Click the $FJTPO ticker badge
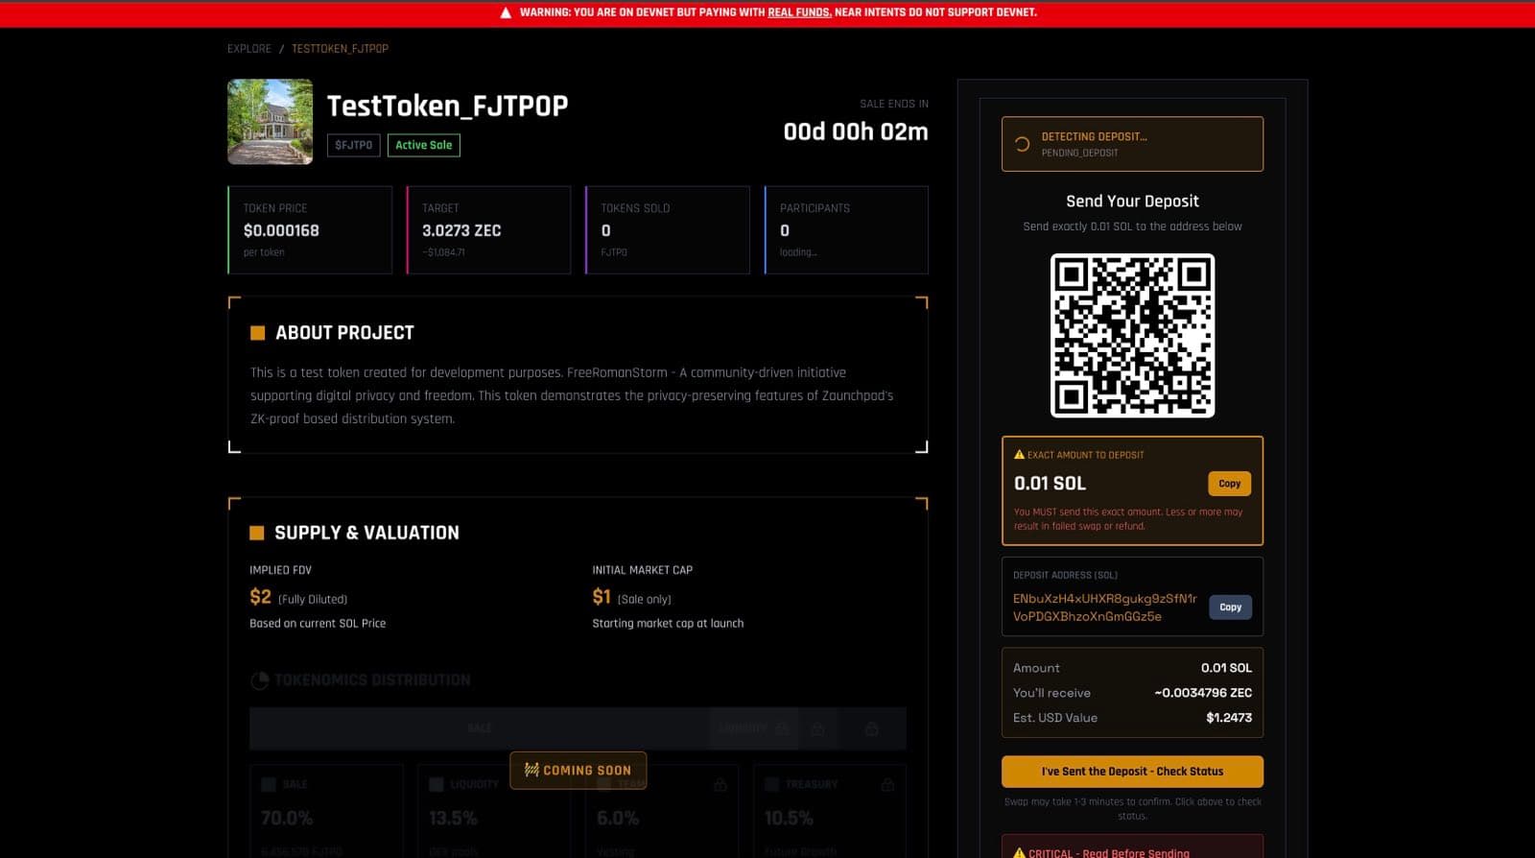The image size is (1535, 858). click(x=353, y=145)
